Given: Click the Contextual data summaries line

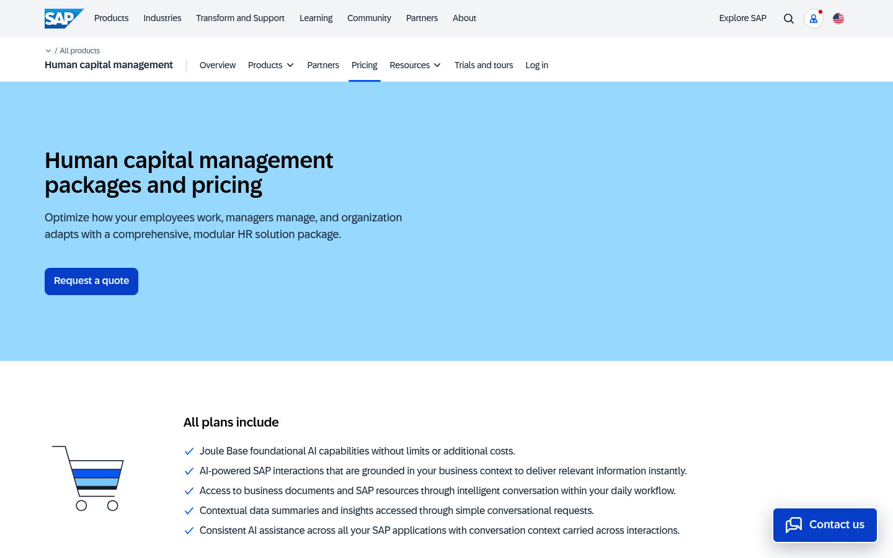Looking at the screenshot, I should pyautogui.click(x=397, y=511).
